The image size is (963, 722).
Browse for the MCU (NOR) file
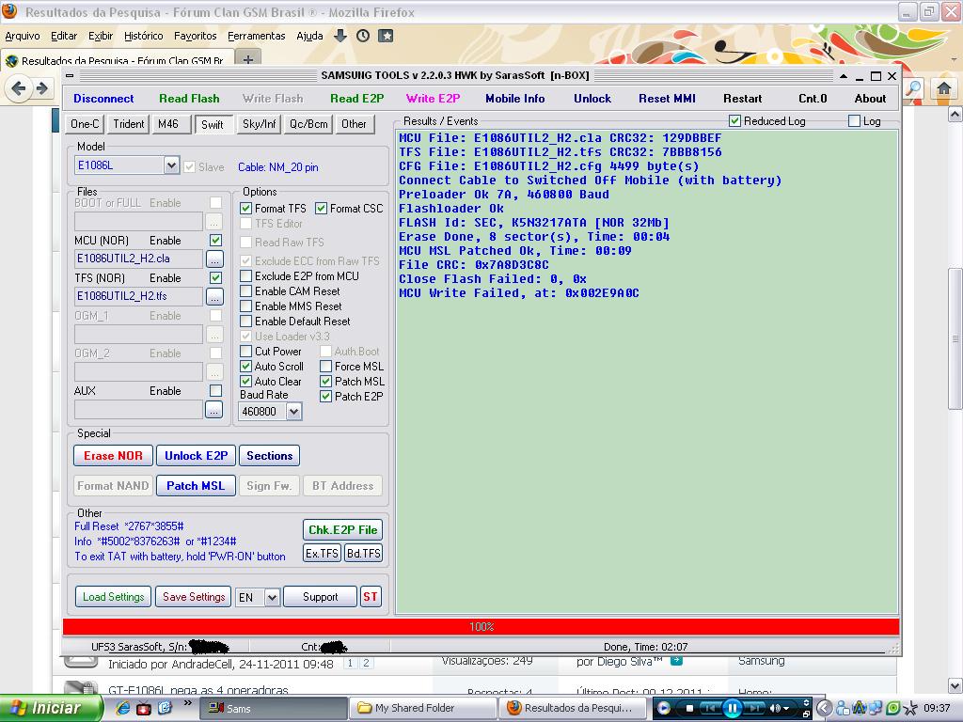215,259
